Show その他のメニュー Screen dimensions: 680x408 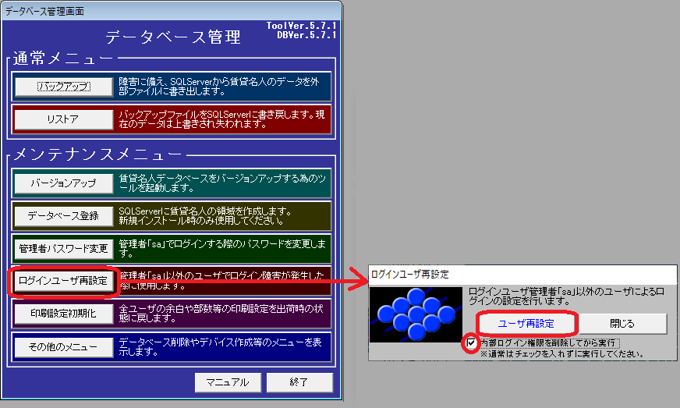[x=62, y=346]
